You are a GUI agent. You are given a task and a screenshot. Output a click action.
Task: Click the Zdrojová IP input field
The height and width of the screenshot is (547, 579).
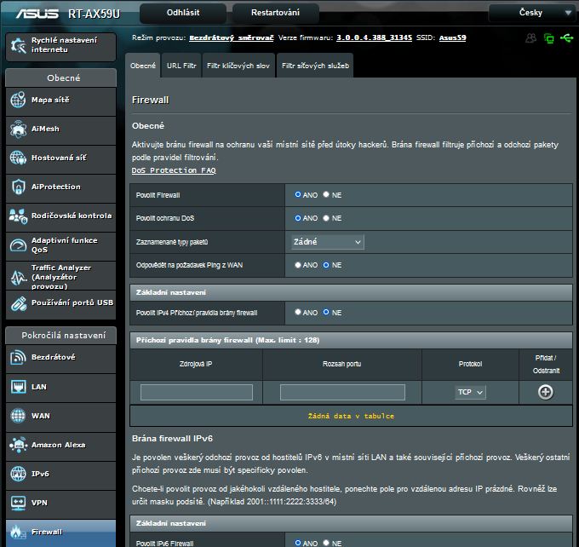pyautogui.click(x=197, y=392)
